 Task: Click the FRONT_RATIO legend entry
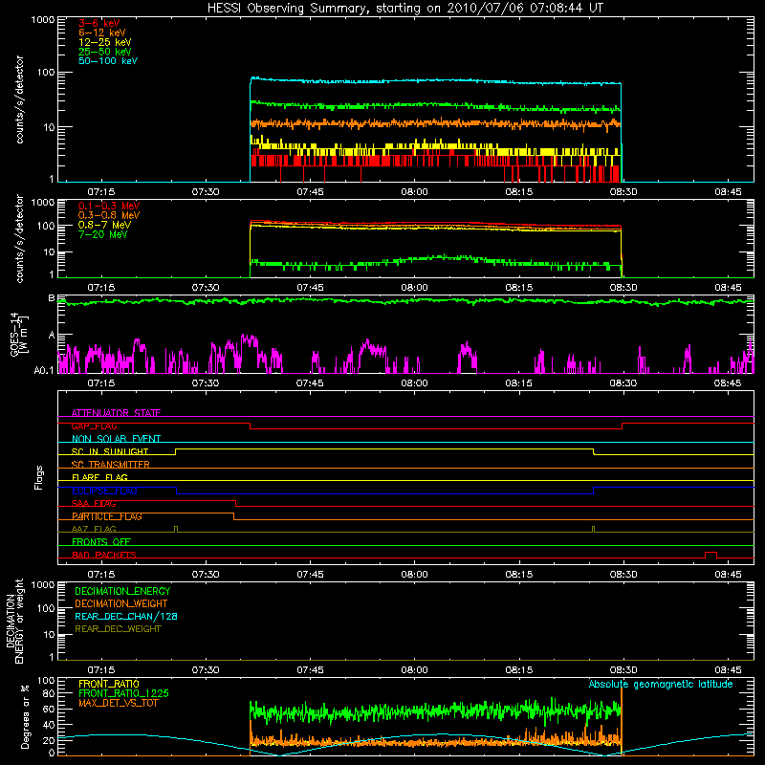click(x=109, y=684)
